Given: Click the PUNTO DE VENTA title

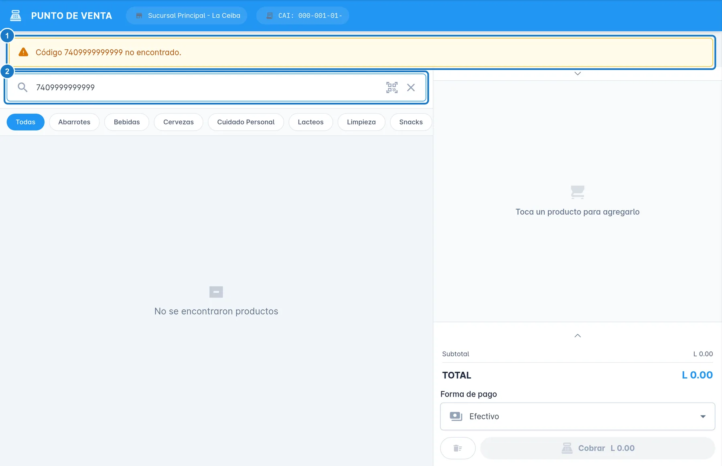Looking at the screenshot, I should (x=71, y=16).
